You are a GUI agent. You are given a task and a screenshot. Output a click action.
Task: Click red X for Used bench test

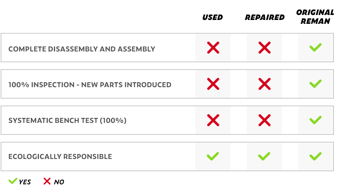213,120
